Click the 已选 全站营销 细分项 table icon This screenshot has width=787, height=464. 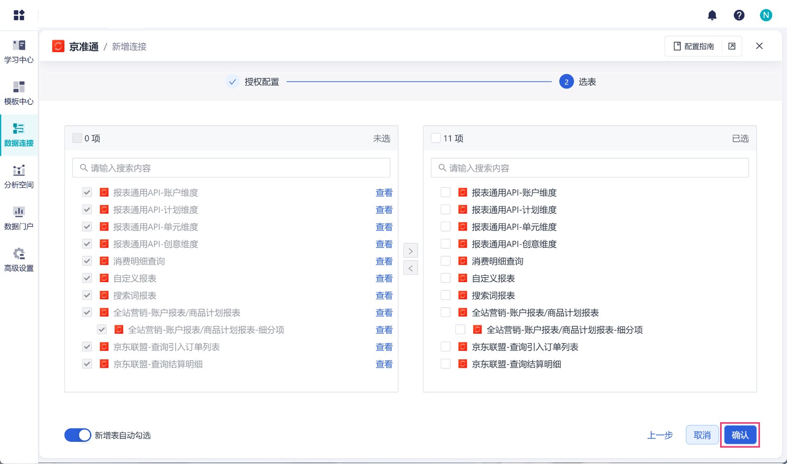point(477,330)
